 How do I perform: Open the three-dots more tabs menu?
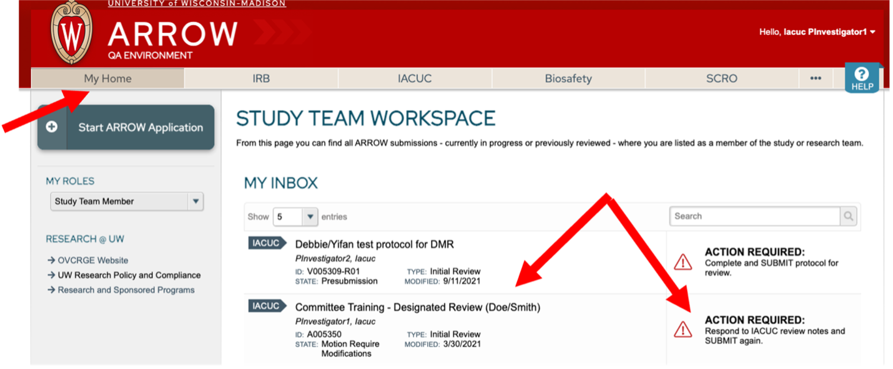pyautogui.click(x=816, y=79)
